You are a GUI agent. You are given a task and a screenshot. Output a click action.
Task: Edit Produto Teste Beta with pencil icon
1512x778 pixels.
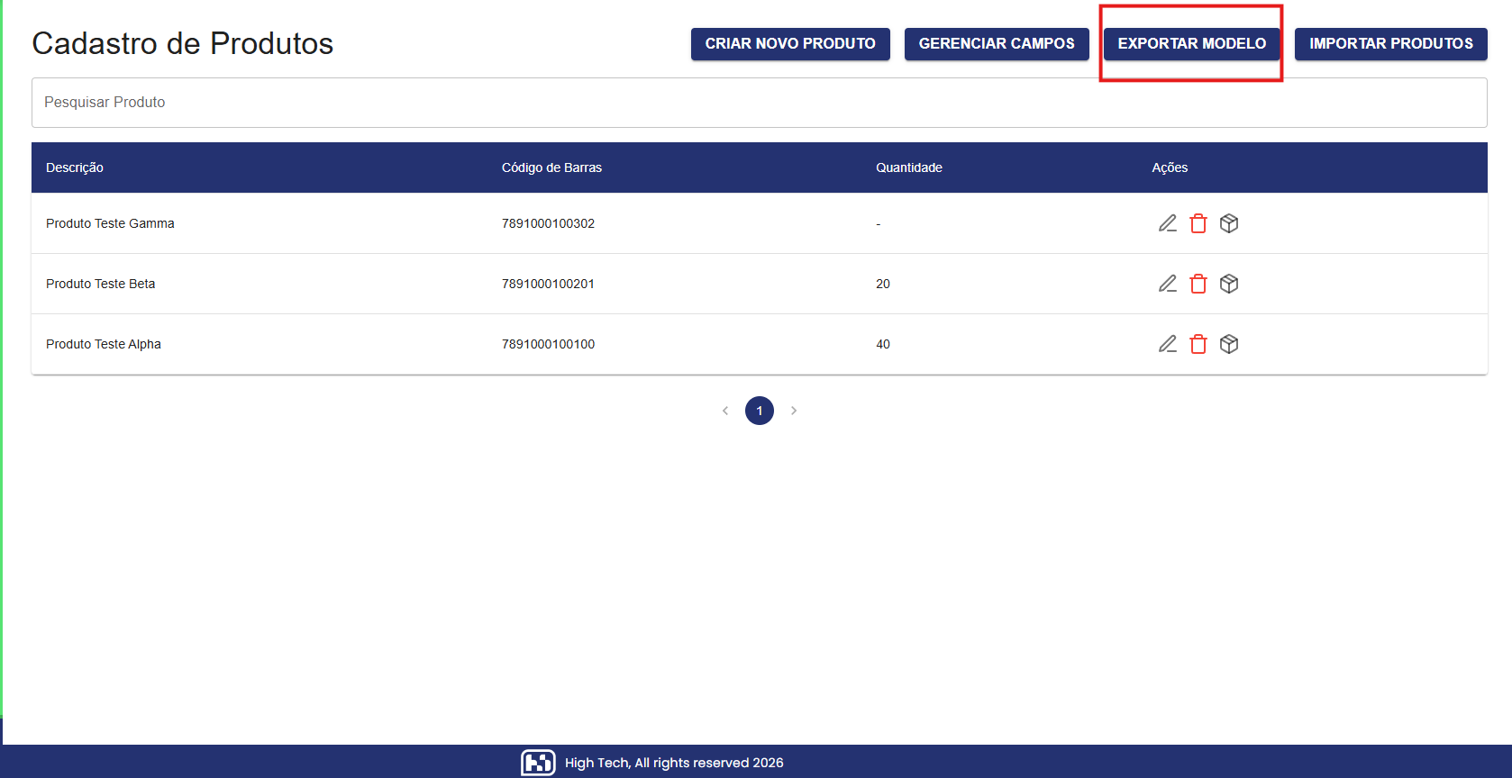click(1168, 284)
